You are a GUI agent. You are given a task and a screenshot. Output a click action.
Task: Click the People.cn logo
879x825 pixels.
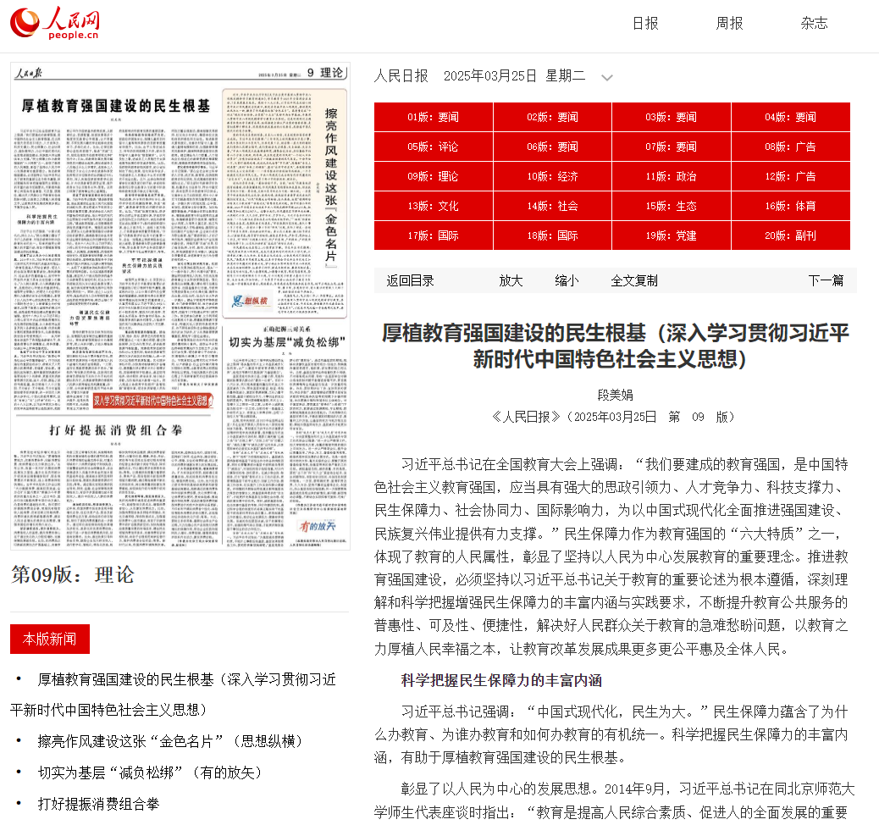pyautogui.click(x=54, y=23)
